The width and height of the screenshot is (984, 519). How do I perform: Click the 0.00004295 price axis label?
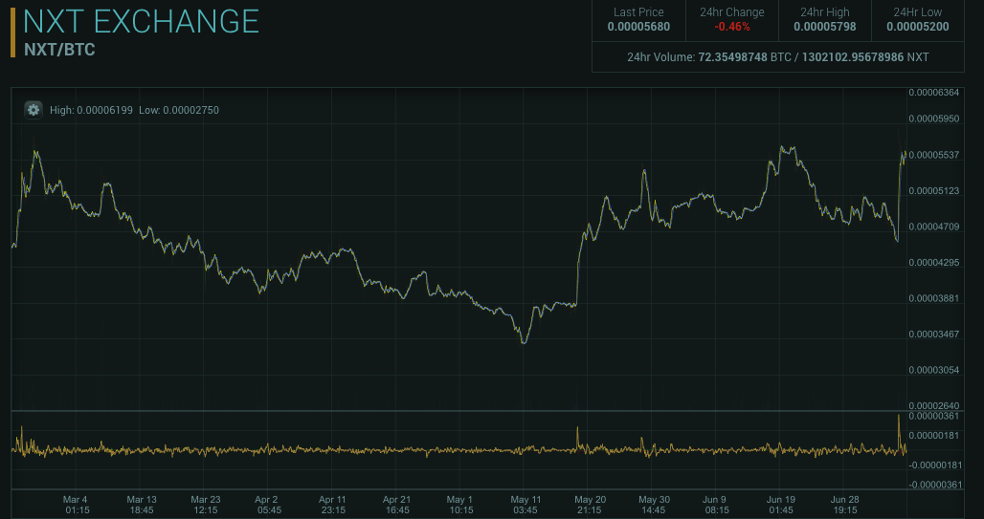(934, 262)
